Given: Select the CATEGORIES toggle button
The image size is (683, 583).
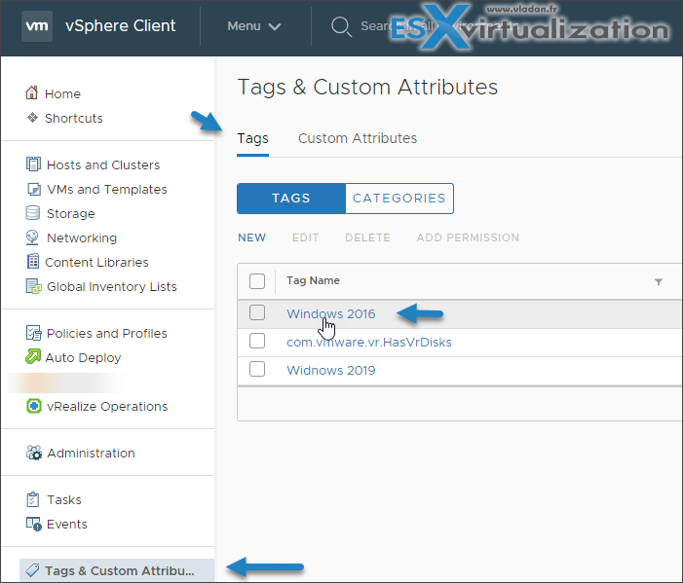Looking at the screenshot, I should click(399, 199).
